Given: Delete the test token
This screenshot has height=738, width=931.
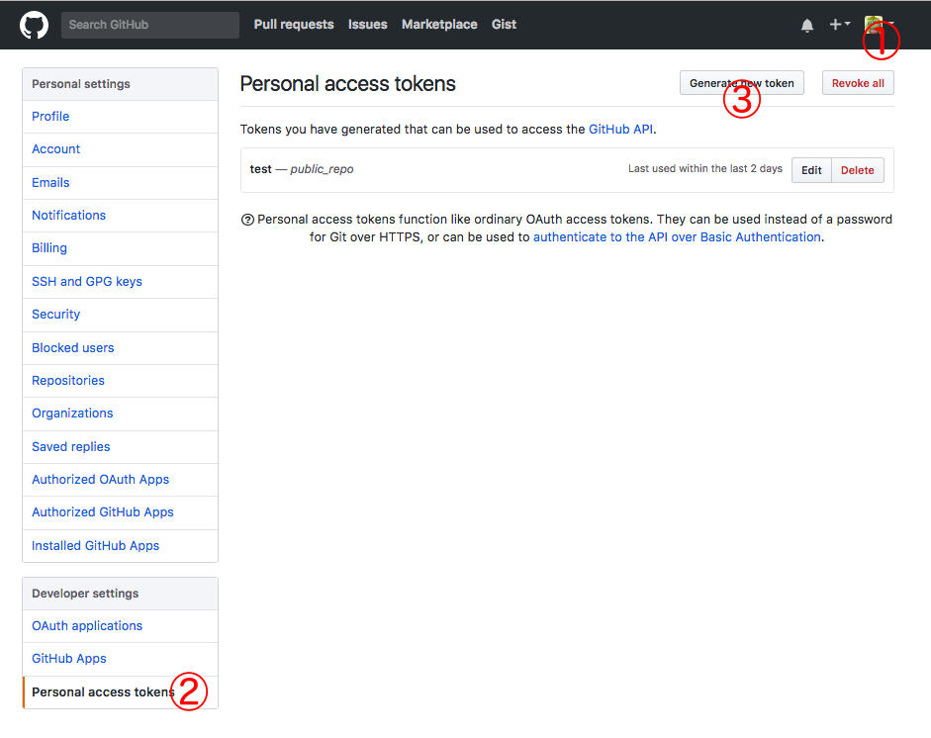Looking at the screenshot, I should click(x=858, y=170).
